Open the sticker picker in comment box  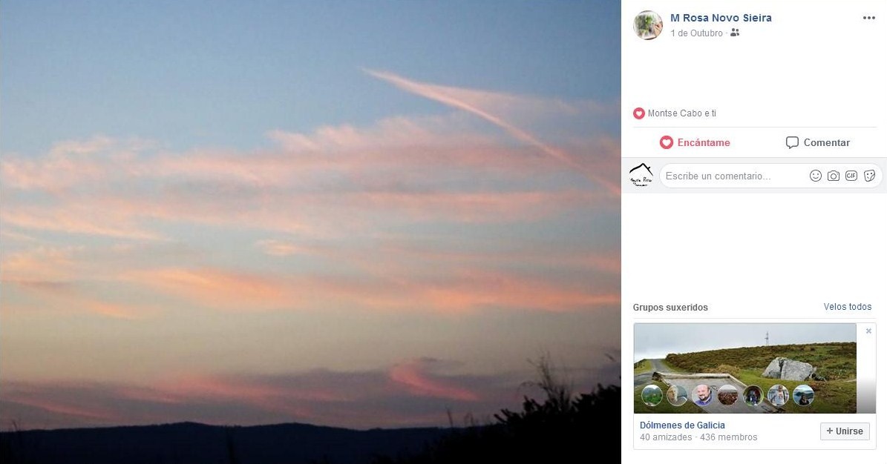[869, 176]
